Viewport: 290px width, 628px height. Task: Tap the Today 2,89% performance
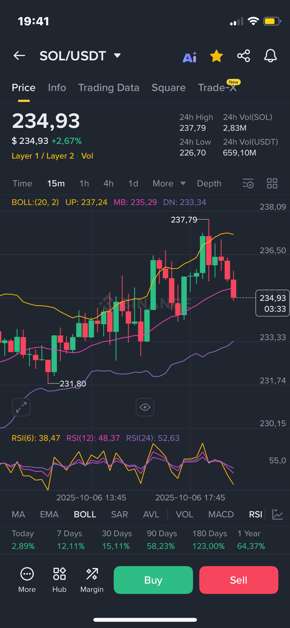[x=23, y=540]
